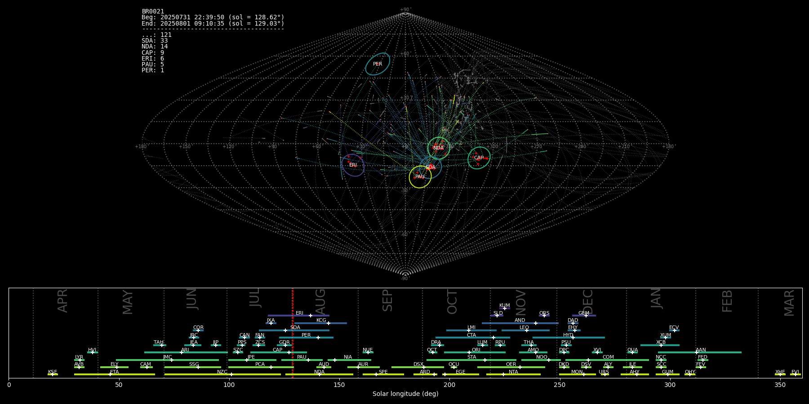Select the APR month label in the timeline
Screen dimensions: 809x404
(x=62, y=301)
